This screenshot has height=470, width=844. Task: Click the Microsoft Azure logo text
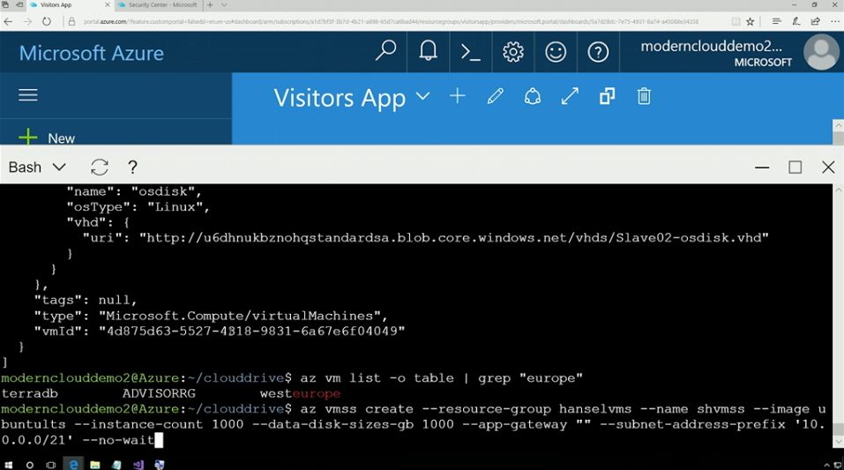pyautogui.click(x=92, y=53)
